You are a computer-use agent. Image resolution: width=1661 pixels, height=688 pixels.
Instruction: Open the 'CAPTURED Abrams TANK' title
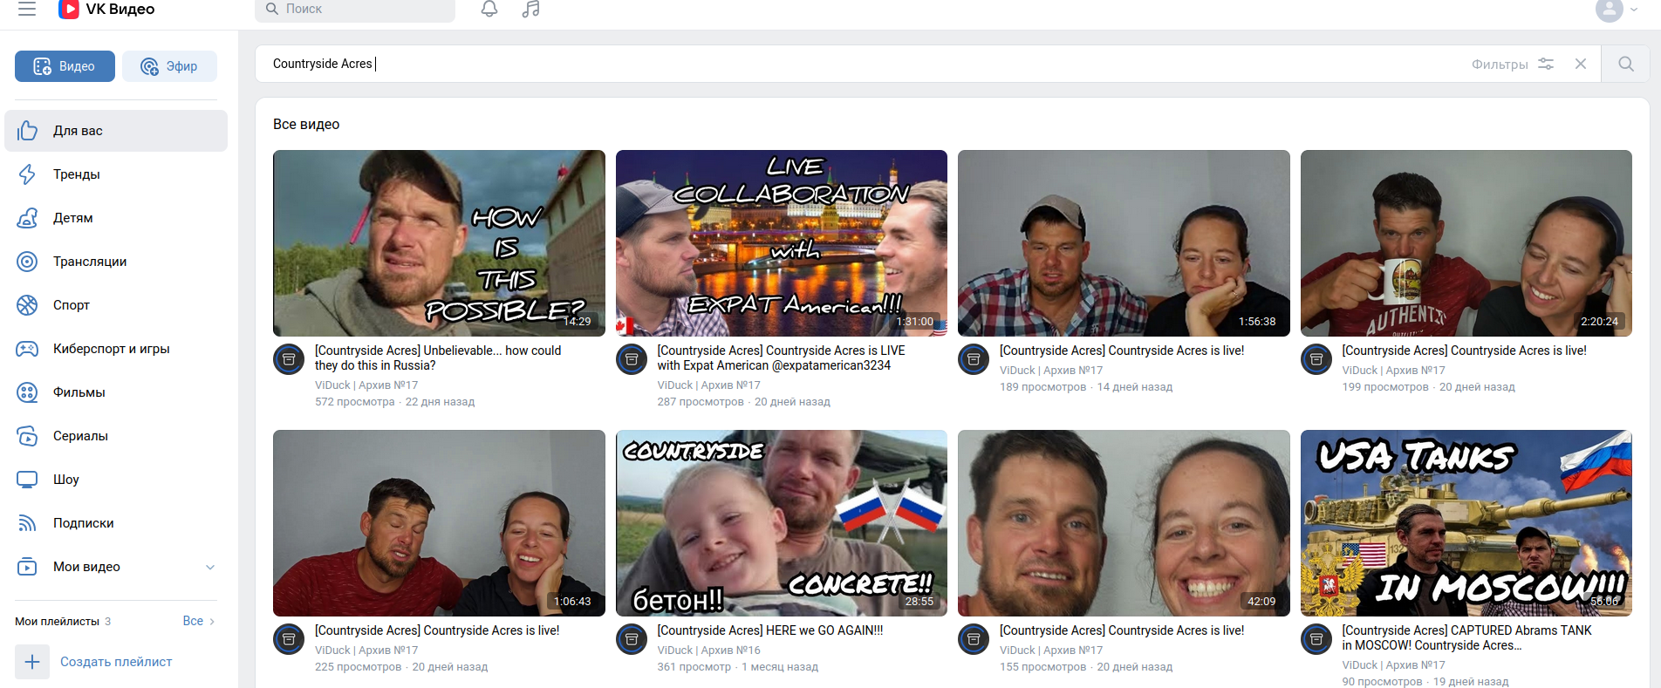click(1466, 637)
